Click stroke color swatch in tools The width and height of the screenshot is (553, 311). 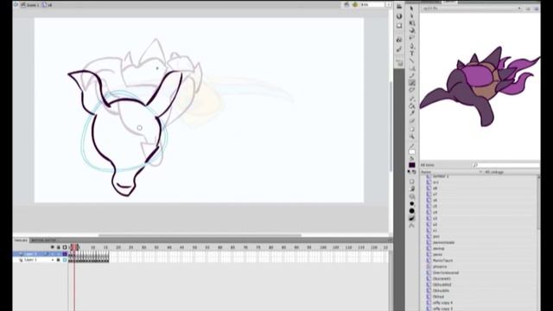[x=412, y=152]
